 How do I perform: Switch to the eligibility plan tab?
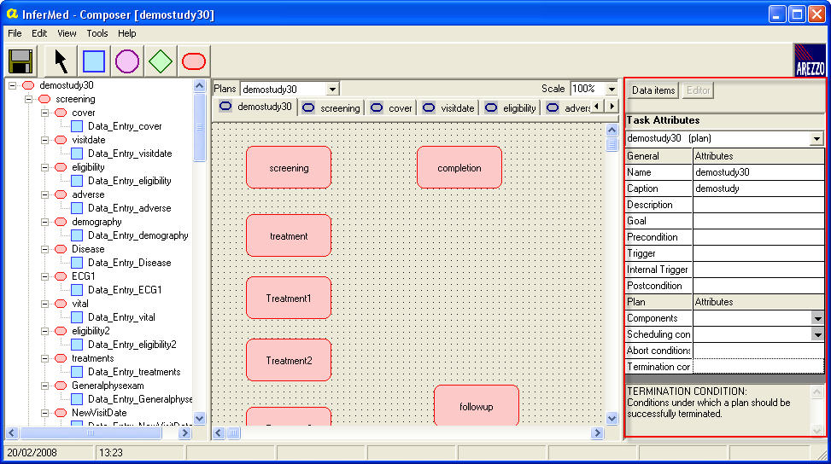[x=511, y=108]
